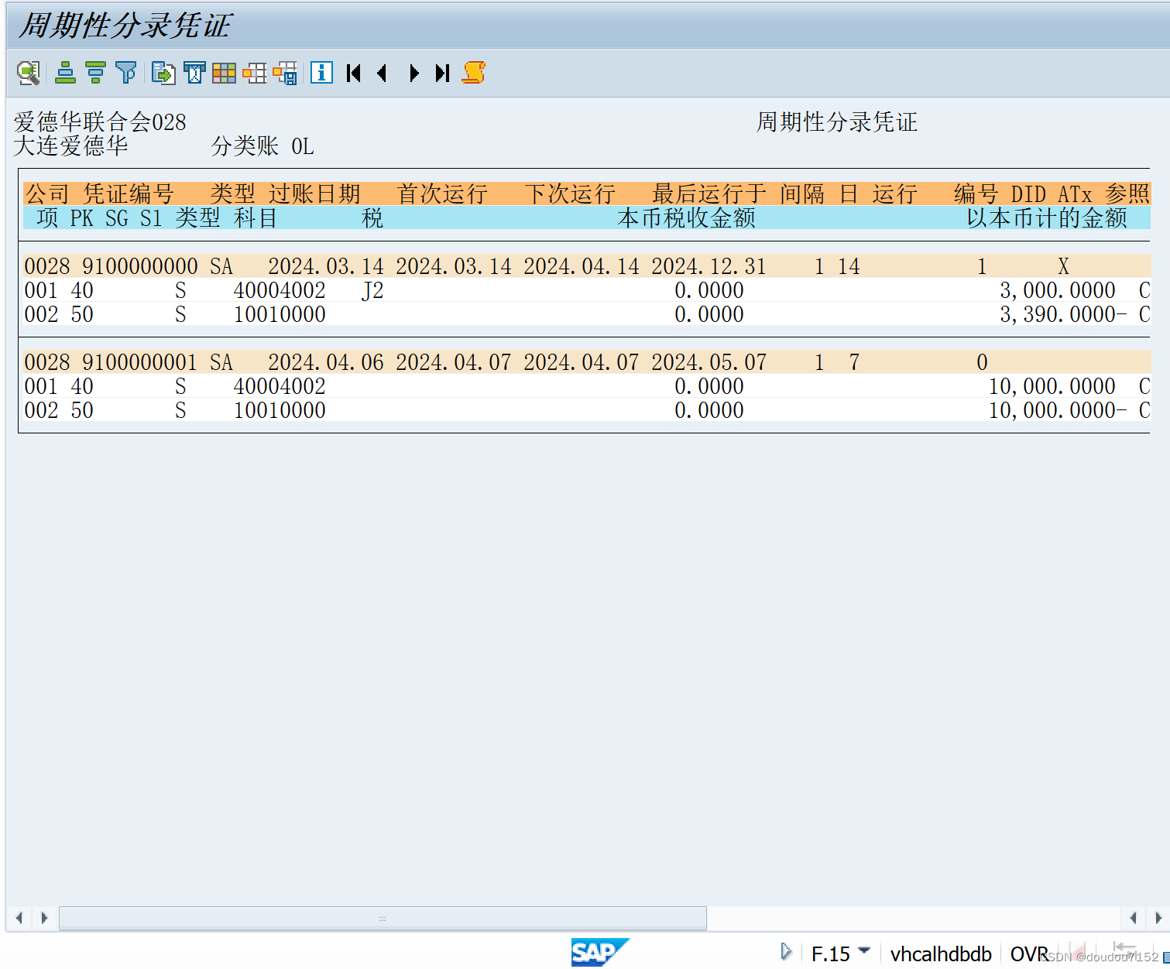
Task: Jump to the last page icon
Action: (441, 73)
